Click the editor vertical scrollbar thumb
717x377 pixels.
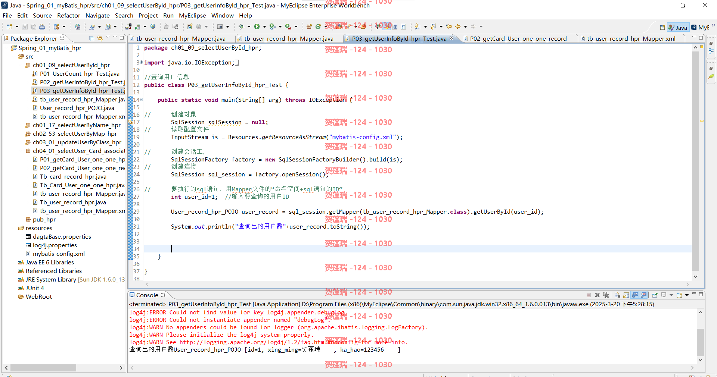695,160
